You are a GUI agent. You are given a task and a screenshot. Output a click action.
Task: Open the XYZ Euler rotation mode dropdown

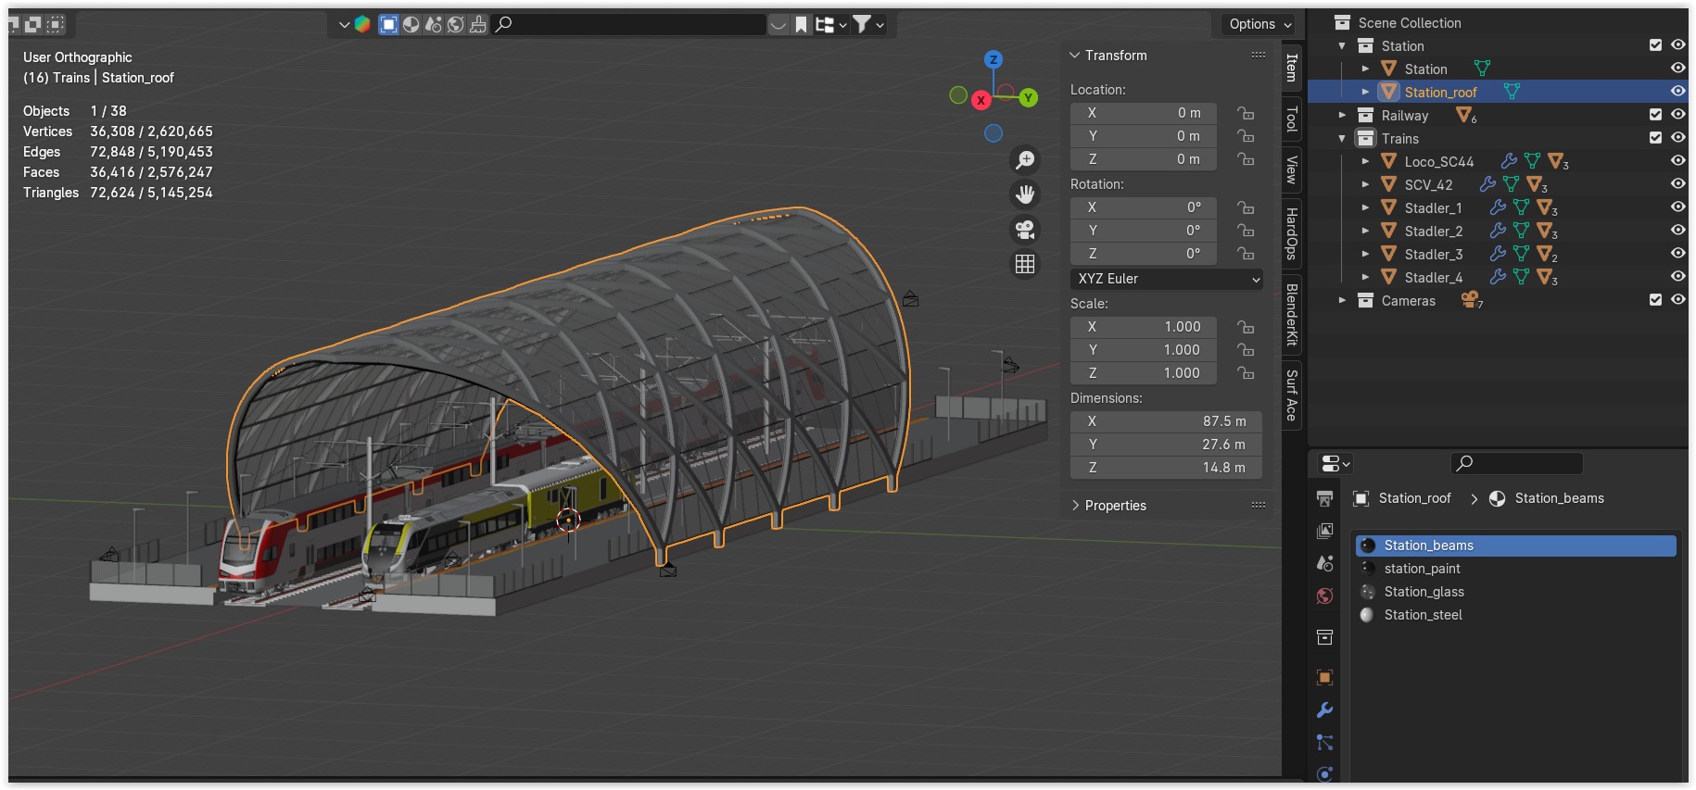tap(1167, 279)
